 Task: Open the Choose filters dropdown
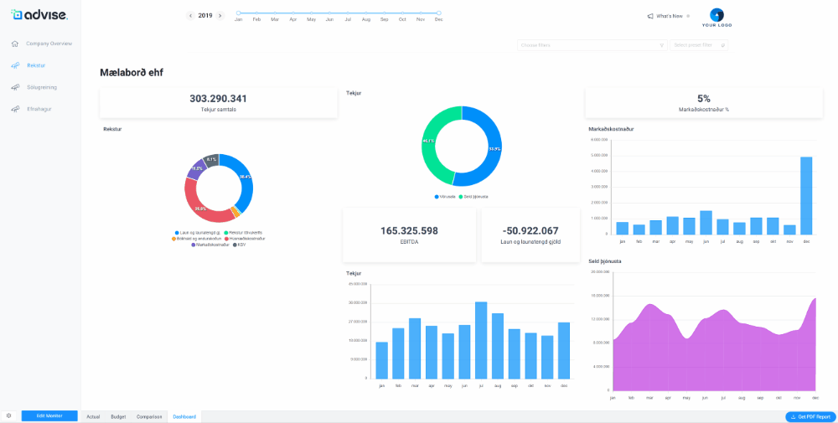(x=592, y=45)
